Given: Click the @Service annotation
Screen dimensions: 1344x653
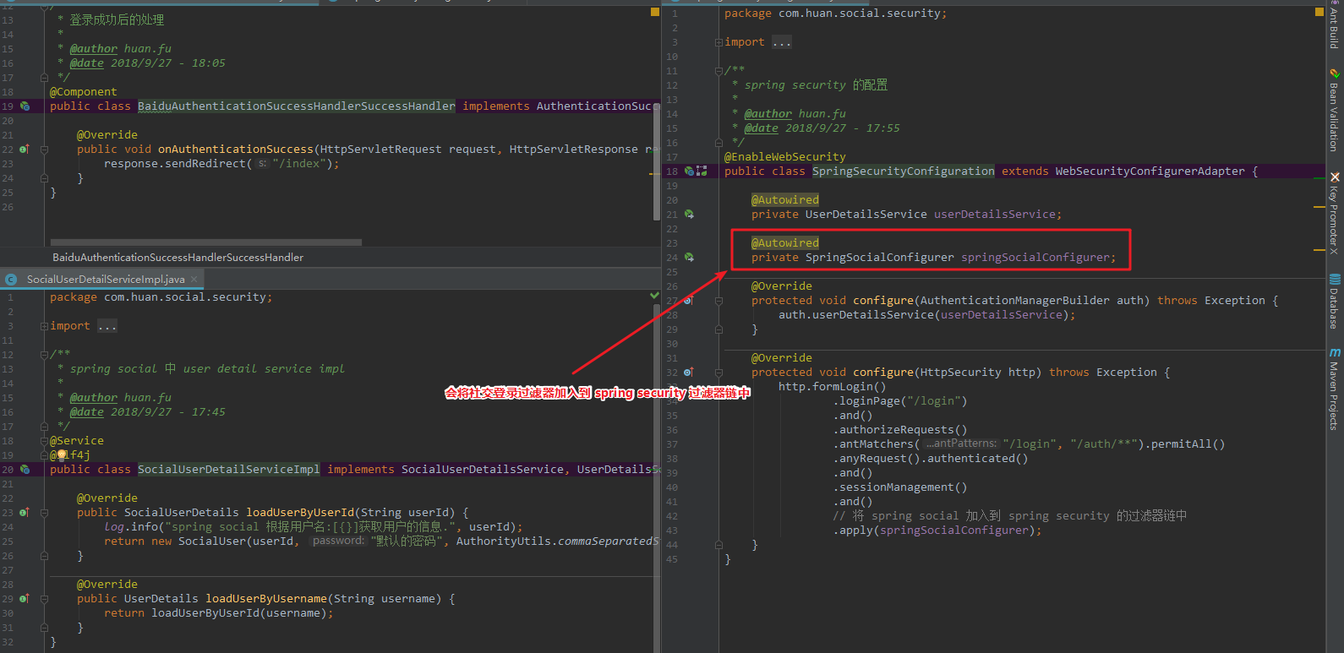Looking at the screenshot, I should pyautogui.click(x=77, y=441).
